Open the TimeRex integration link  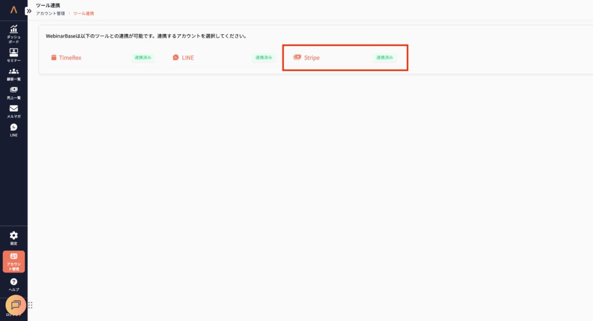[69, 58]
